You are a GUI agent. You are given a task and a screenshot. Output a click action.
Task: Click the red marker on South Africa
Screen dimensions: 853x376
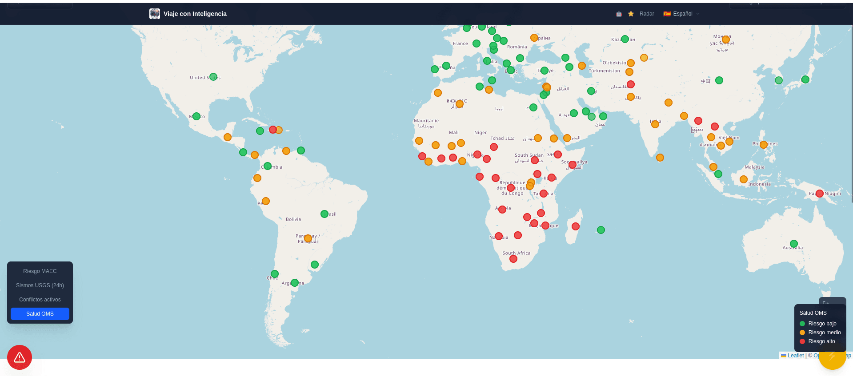513,259
